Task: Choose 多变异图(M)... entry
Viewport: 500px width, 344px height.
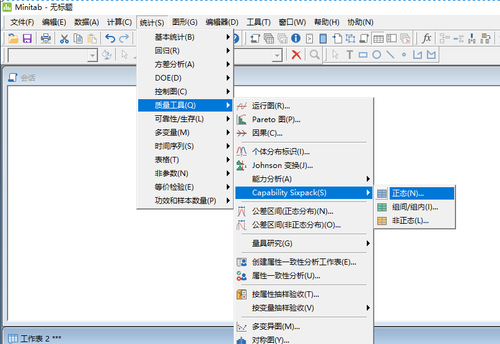Action: click(x=304, y=327)
